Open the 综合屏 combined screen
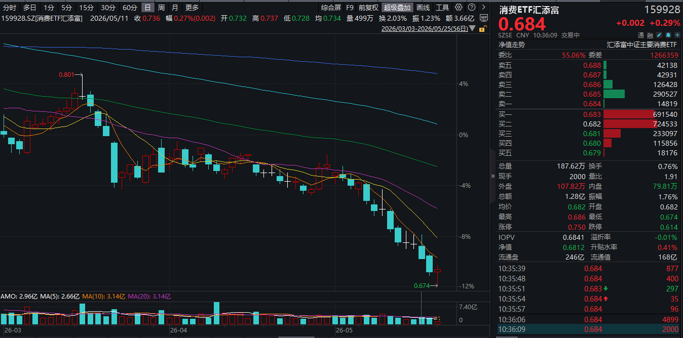 (x=331, y=8)
